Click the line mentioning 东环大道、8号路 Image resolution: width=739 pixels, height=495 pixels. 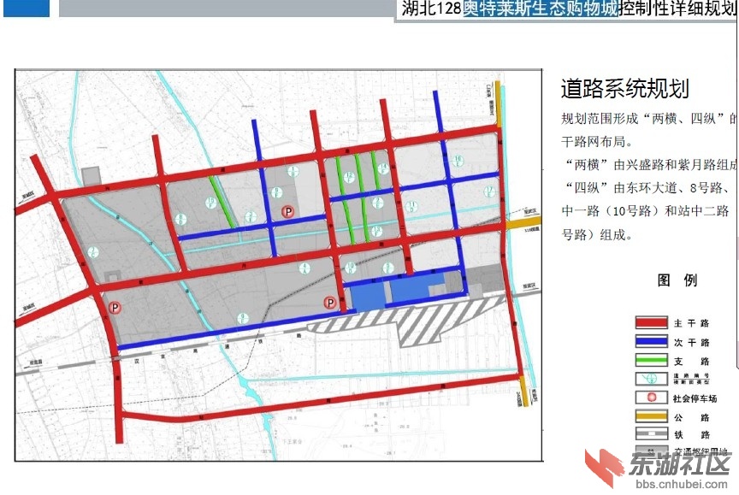tap(646, 188)
